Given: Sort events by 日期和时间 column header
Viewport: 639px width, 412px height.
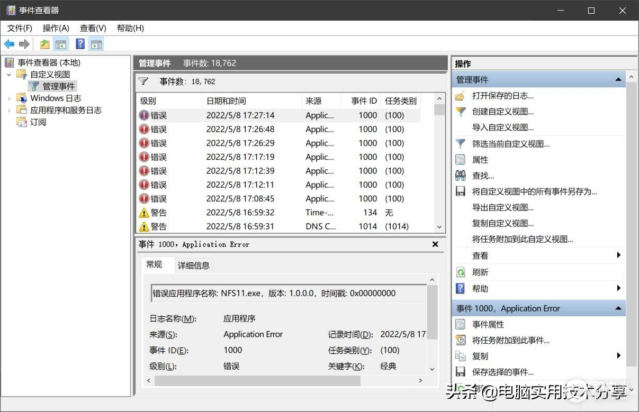Looking at the screenshot, I should pos(226,101).
